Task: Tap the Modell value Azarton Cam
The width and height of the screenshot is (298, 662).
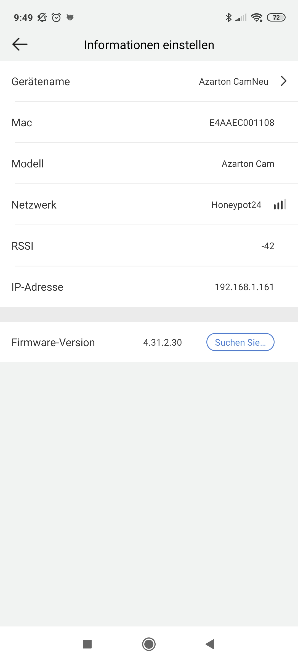Action: click(248, 164)
